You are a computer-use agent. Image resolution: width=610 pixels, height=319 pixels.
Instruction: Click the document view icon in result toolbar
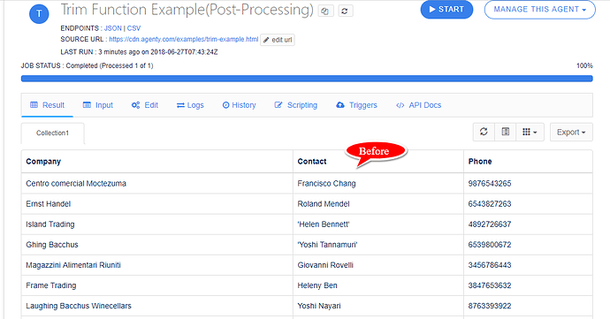coord(506,132)
